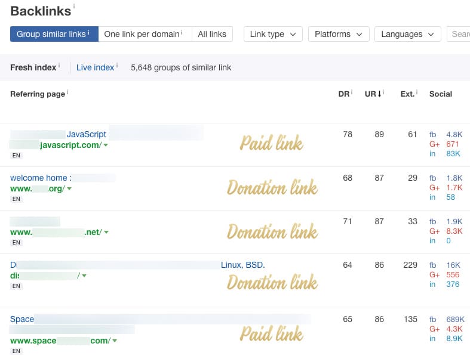The height and width of the screenshot is (359, 470).
Task: Click the G+ count 8.3K
Action: 454,231
